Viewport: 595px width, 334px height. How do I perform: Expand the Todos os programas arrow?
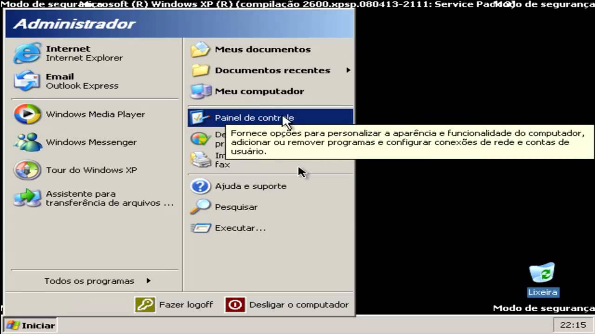(148, 281)
